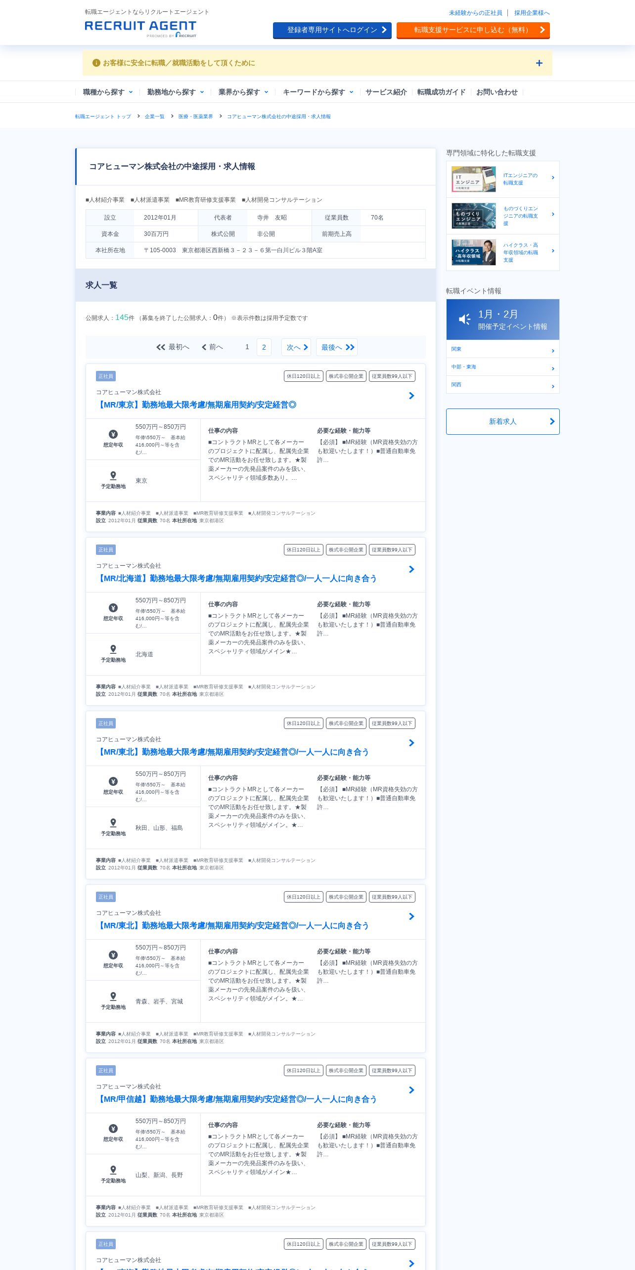Click arrow icon on MR/東京 job card
This screenshot has width=635, height=1270.
[411, 396]
